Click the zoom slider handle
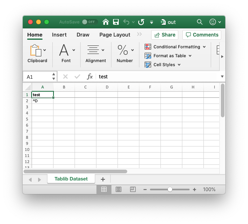248x224 pixels. coord(170,190)
